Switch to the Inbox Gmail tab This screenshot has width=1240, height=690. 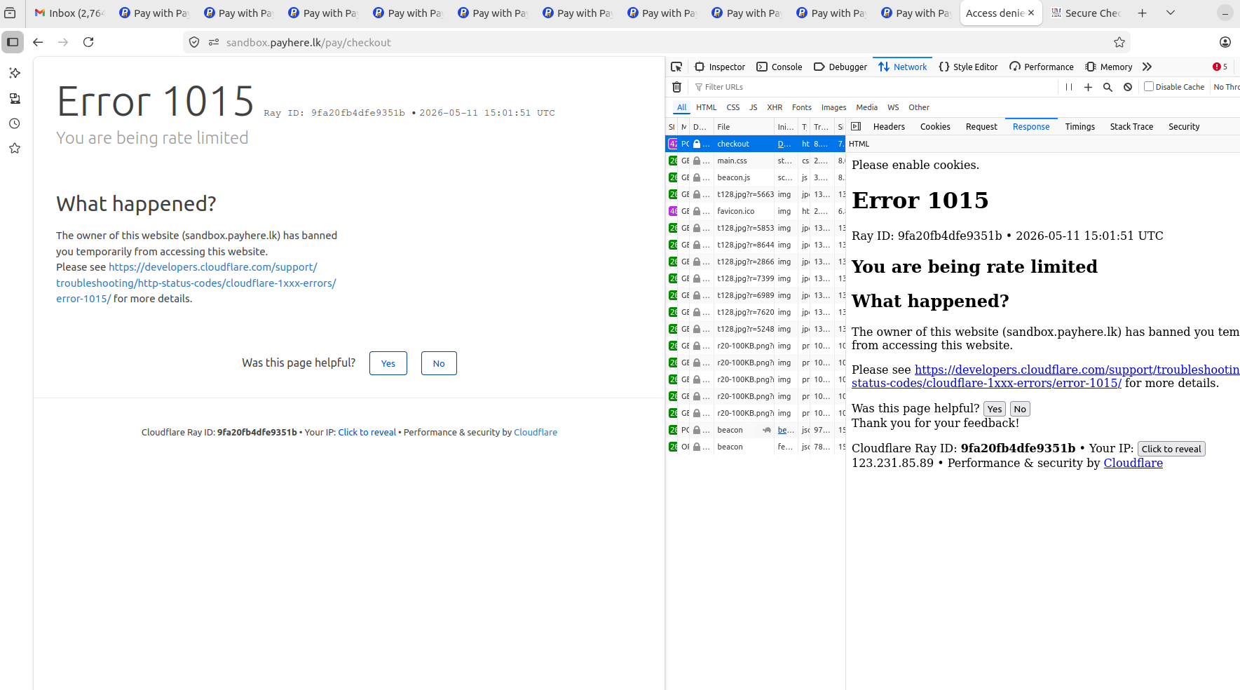tap(69, 13)
